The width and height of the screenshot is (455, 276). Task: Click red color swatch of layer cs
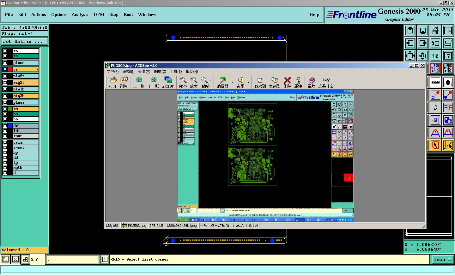[x=10, y=69]
